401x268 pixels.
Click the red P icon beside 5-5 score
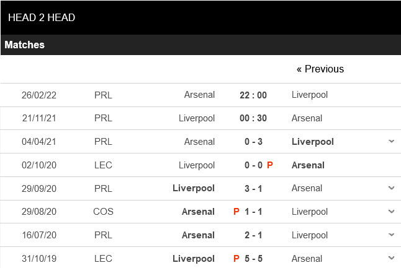[237, 258]
